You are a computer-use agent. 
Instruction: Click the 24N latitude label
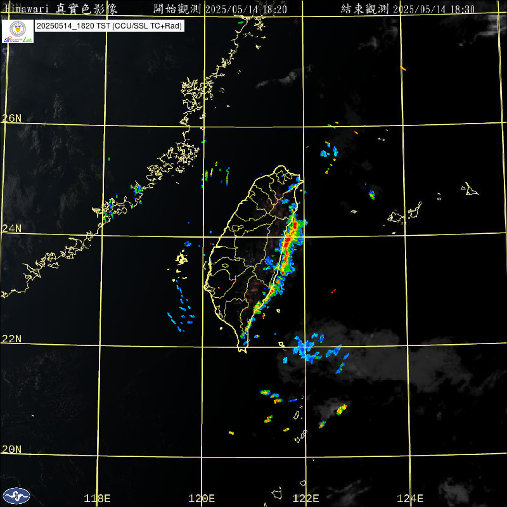(x=11, y=228)
